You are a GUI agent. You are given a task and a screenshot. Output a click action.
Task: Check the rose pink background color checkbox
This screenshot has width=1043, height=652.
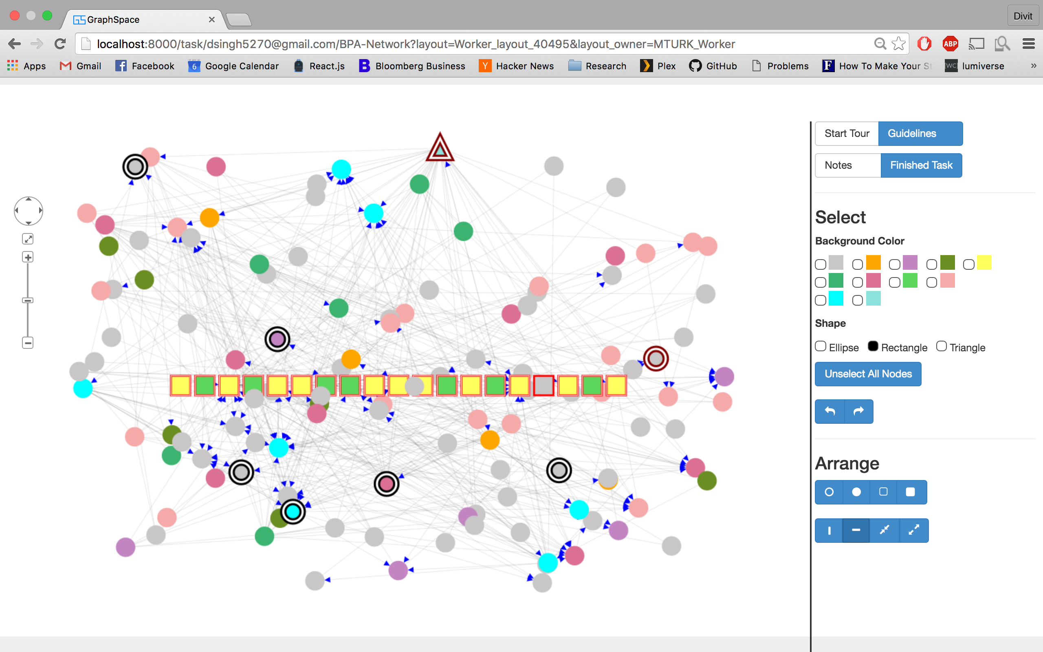858,282
